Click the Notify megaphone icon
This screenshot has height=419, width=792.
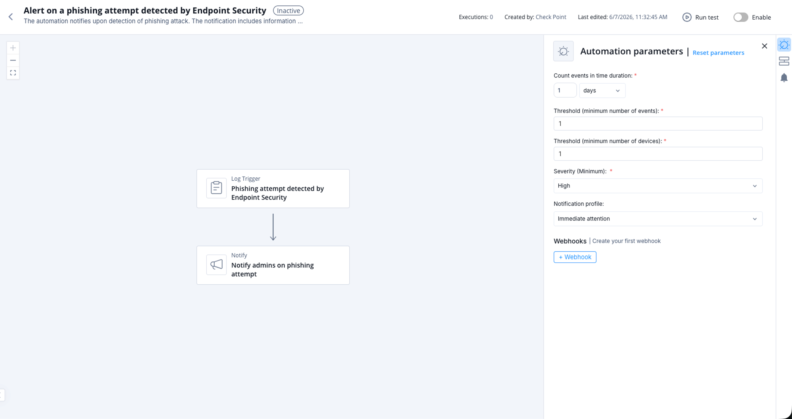tap(216, 264)
